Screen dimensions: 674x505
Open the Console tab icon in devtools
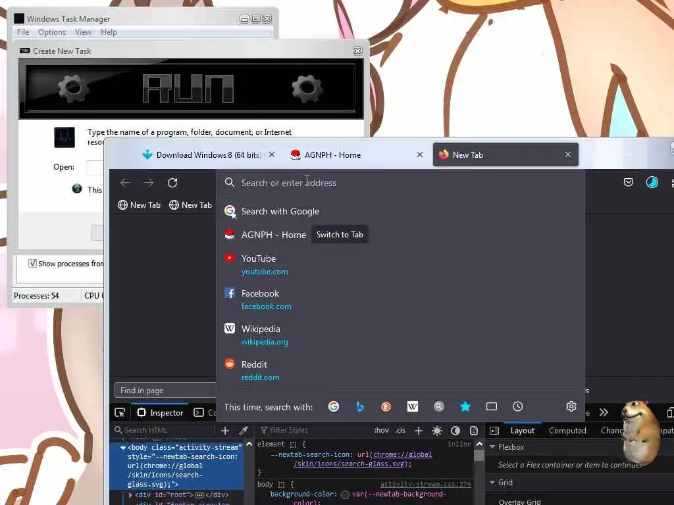[x=199, y=412]
